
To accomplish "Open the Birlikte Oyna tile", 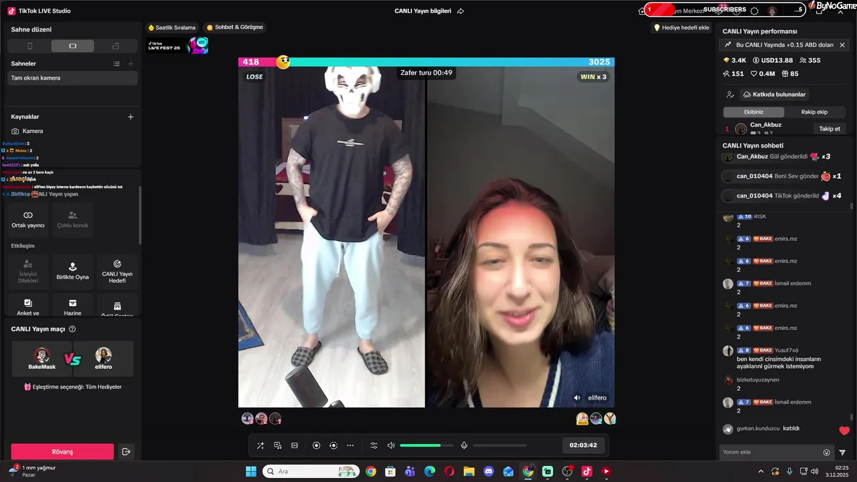I will tap(72, 272).
